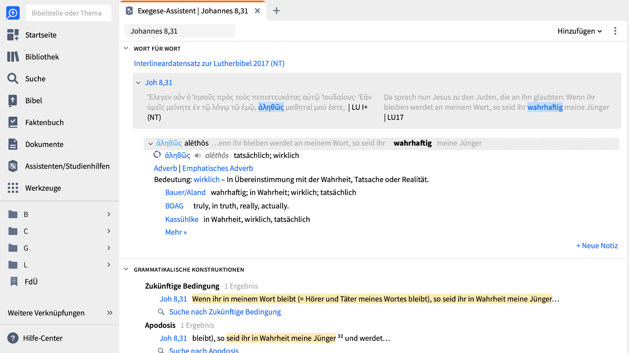
Task: Close the Exegese-Assistent tab
Action: click(x=257, y=11)
